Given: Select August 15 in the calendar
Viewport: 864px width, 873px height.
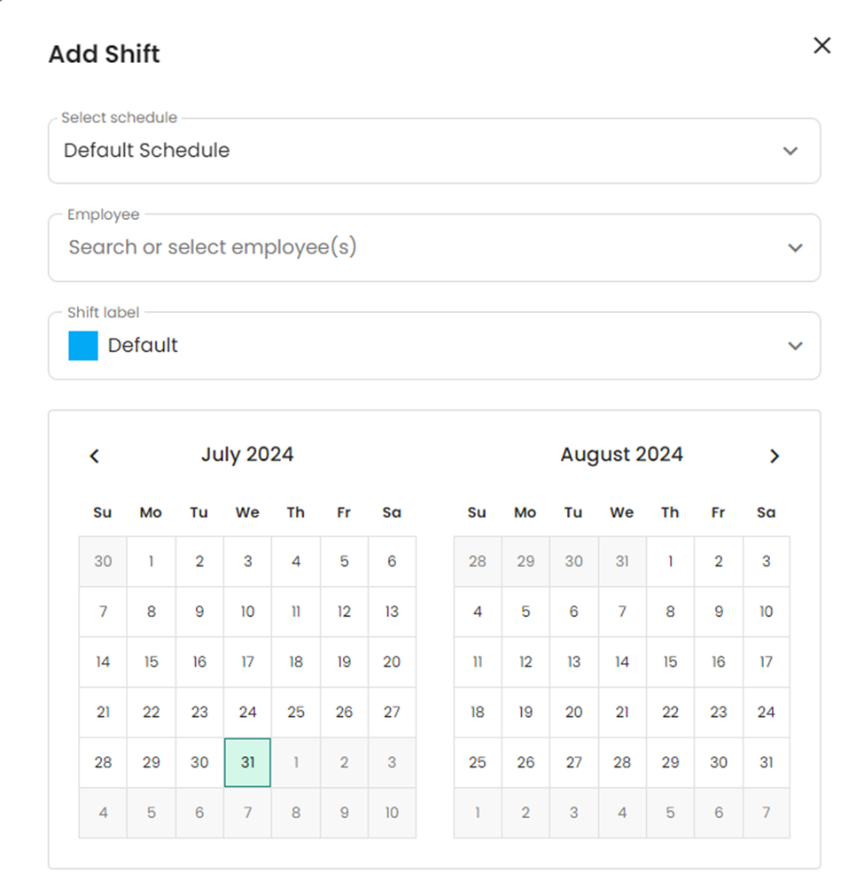Looking at the screenshot, I should click(670, 662).
